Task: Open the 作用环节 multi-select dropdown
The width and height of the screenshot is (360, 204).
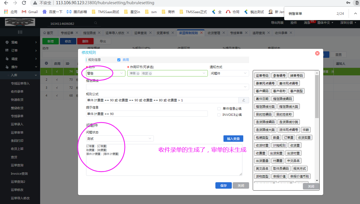Action: pos(167,73)
